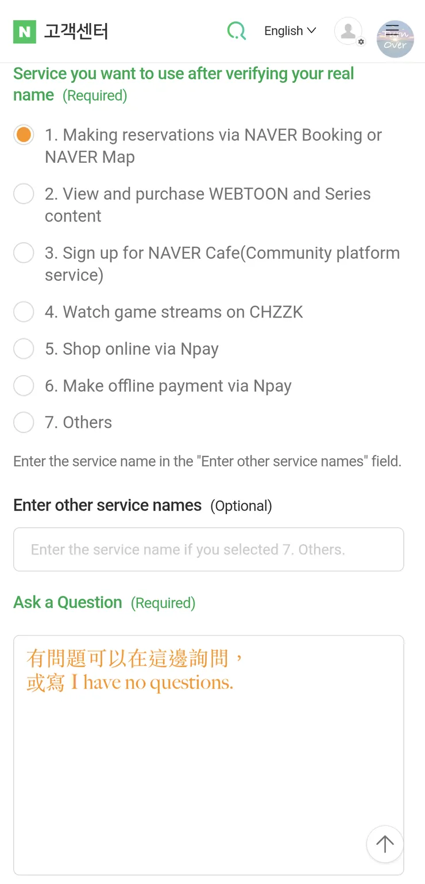Select Making reservations via NAVER Booking option
425x884 pixels.
[x=24, y=135]
